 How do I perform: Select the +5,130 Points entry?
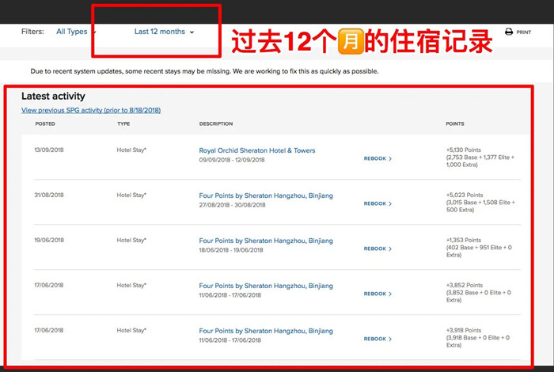tap(480, 158)
